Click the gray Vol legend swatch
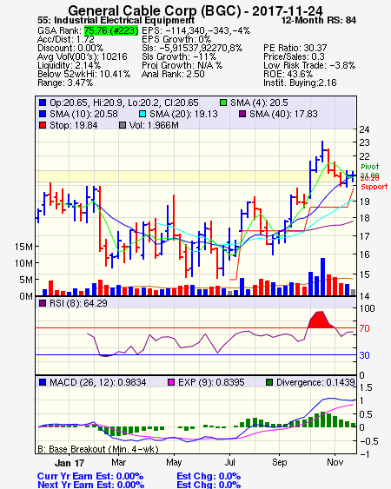Image resolution: width=391 pixels, height=489 pixels. click(123, 125)
